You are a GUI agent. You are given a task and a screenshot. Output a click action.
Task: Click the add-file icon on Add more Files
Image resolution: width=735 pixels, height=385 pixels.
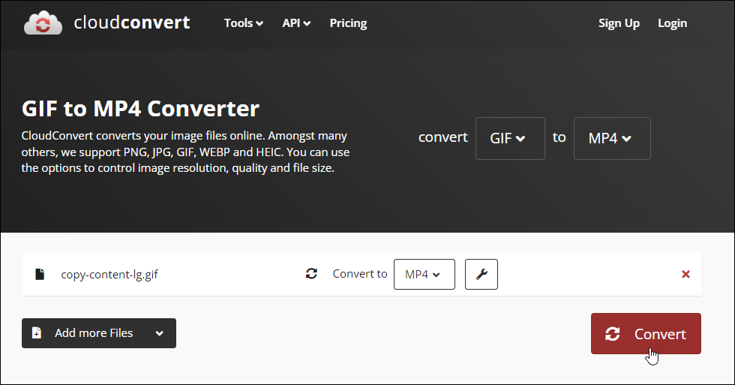pos(37,333)
